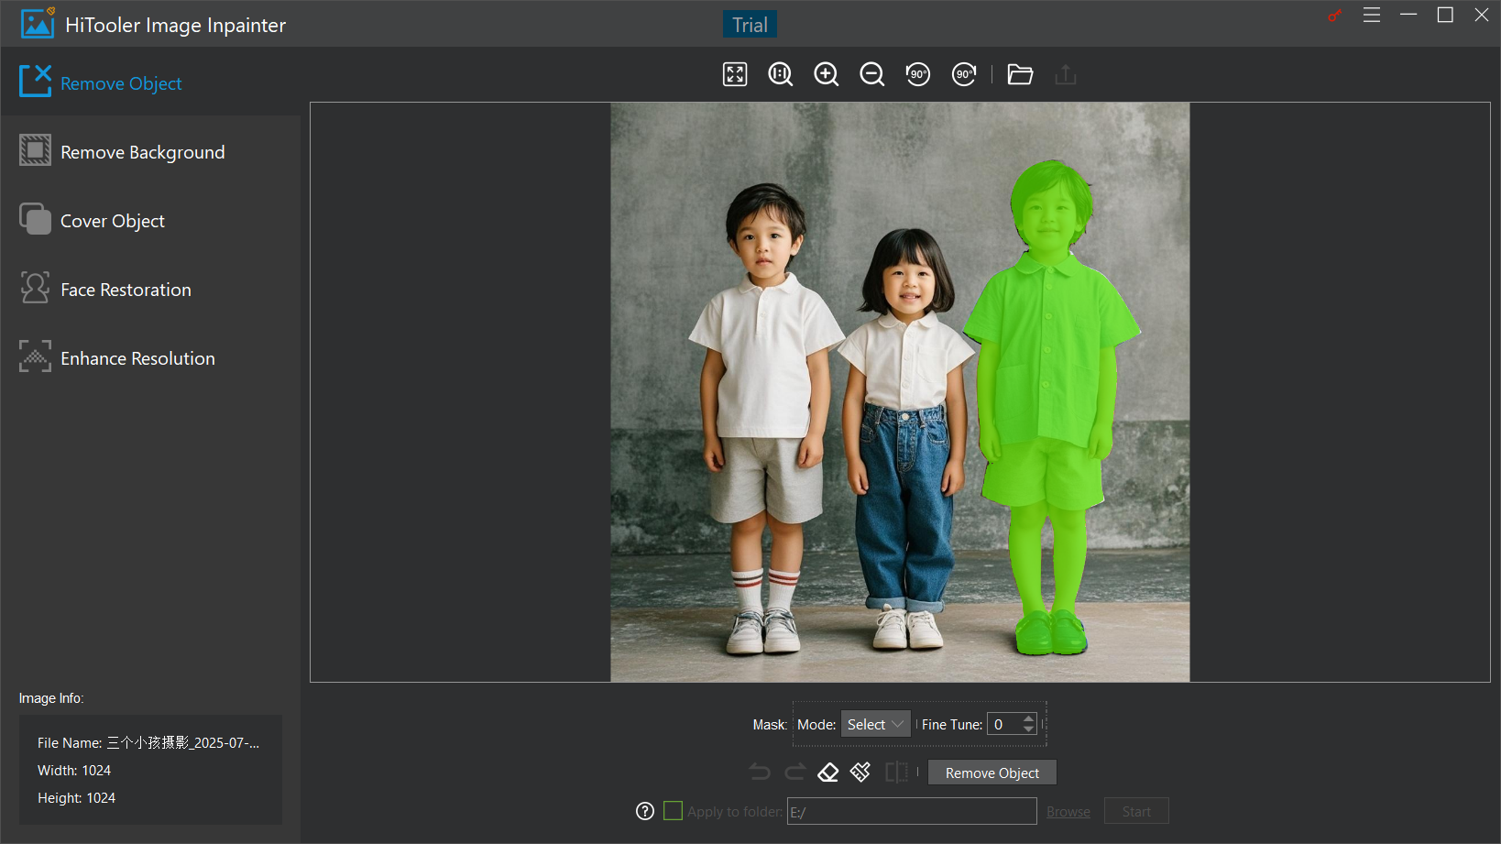Rotate image 90° counterclockwise

point(918,74)
